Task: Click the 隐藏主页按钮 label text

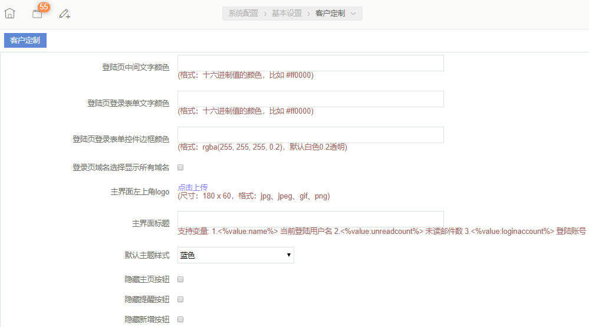Action: point(147,279)
